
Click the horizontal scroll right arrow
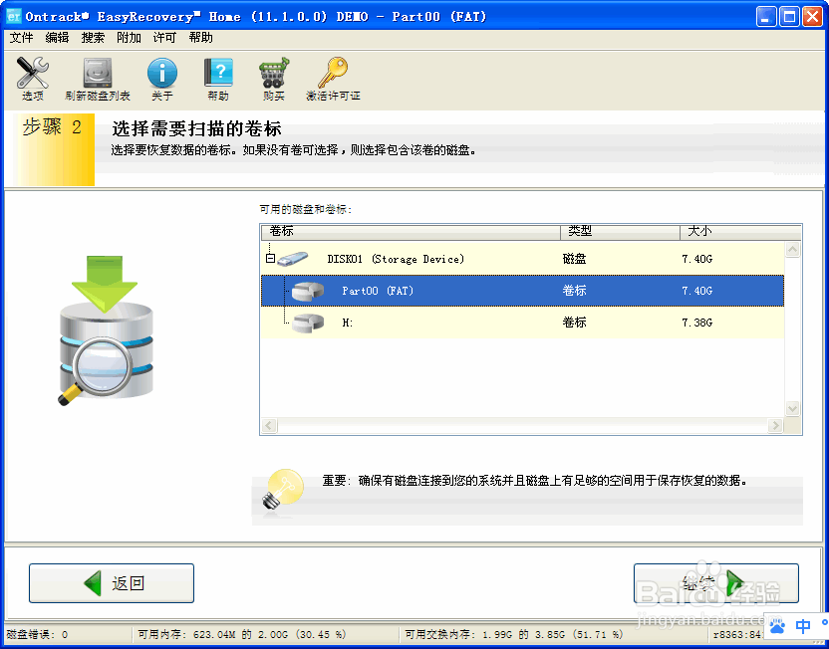(x=775, y=425)
